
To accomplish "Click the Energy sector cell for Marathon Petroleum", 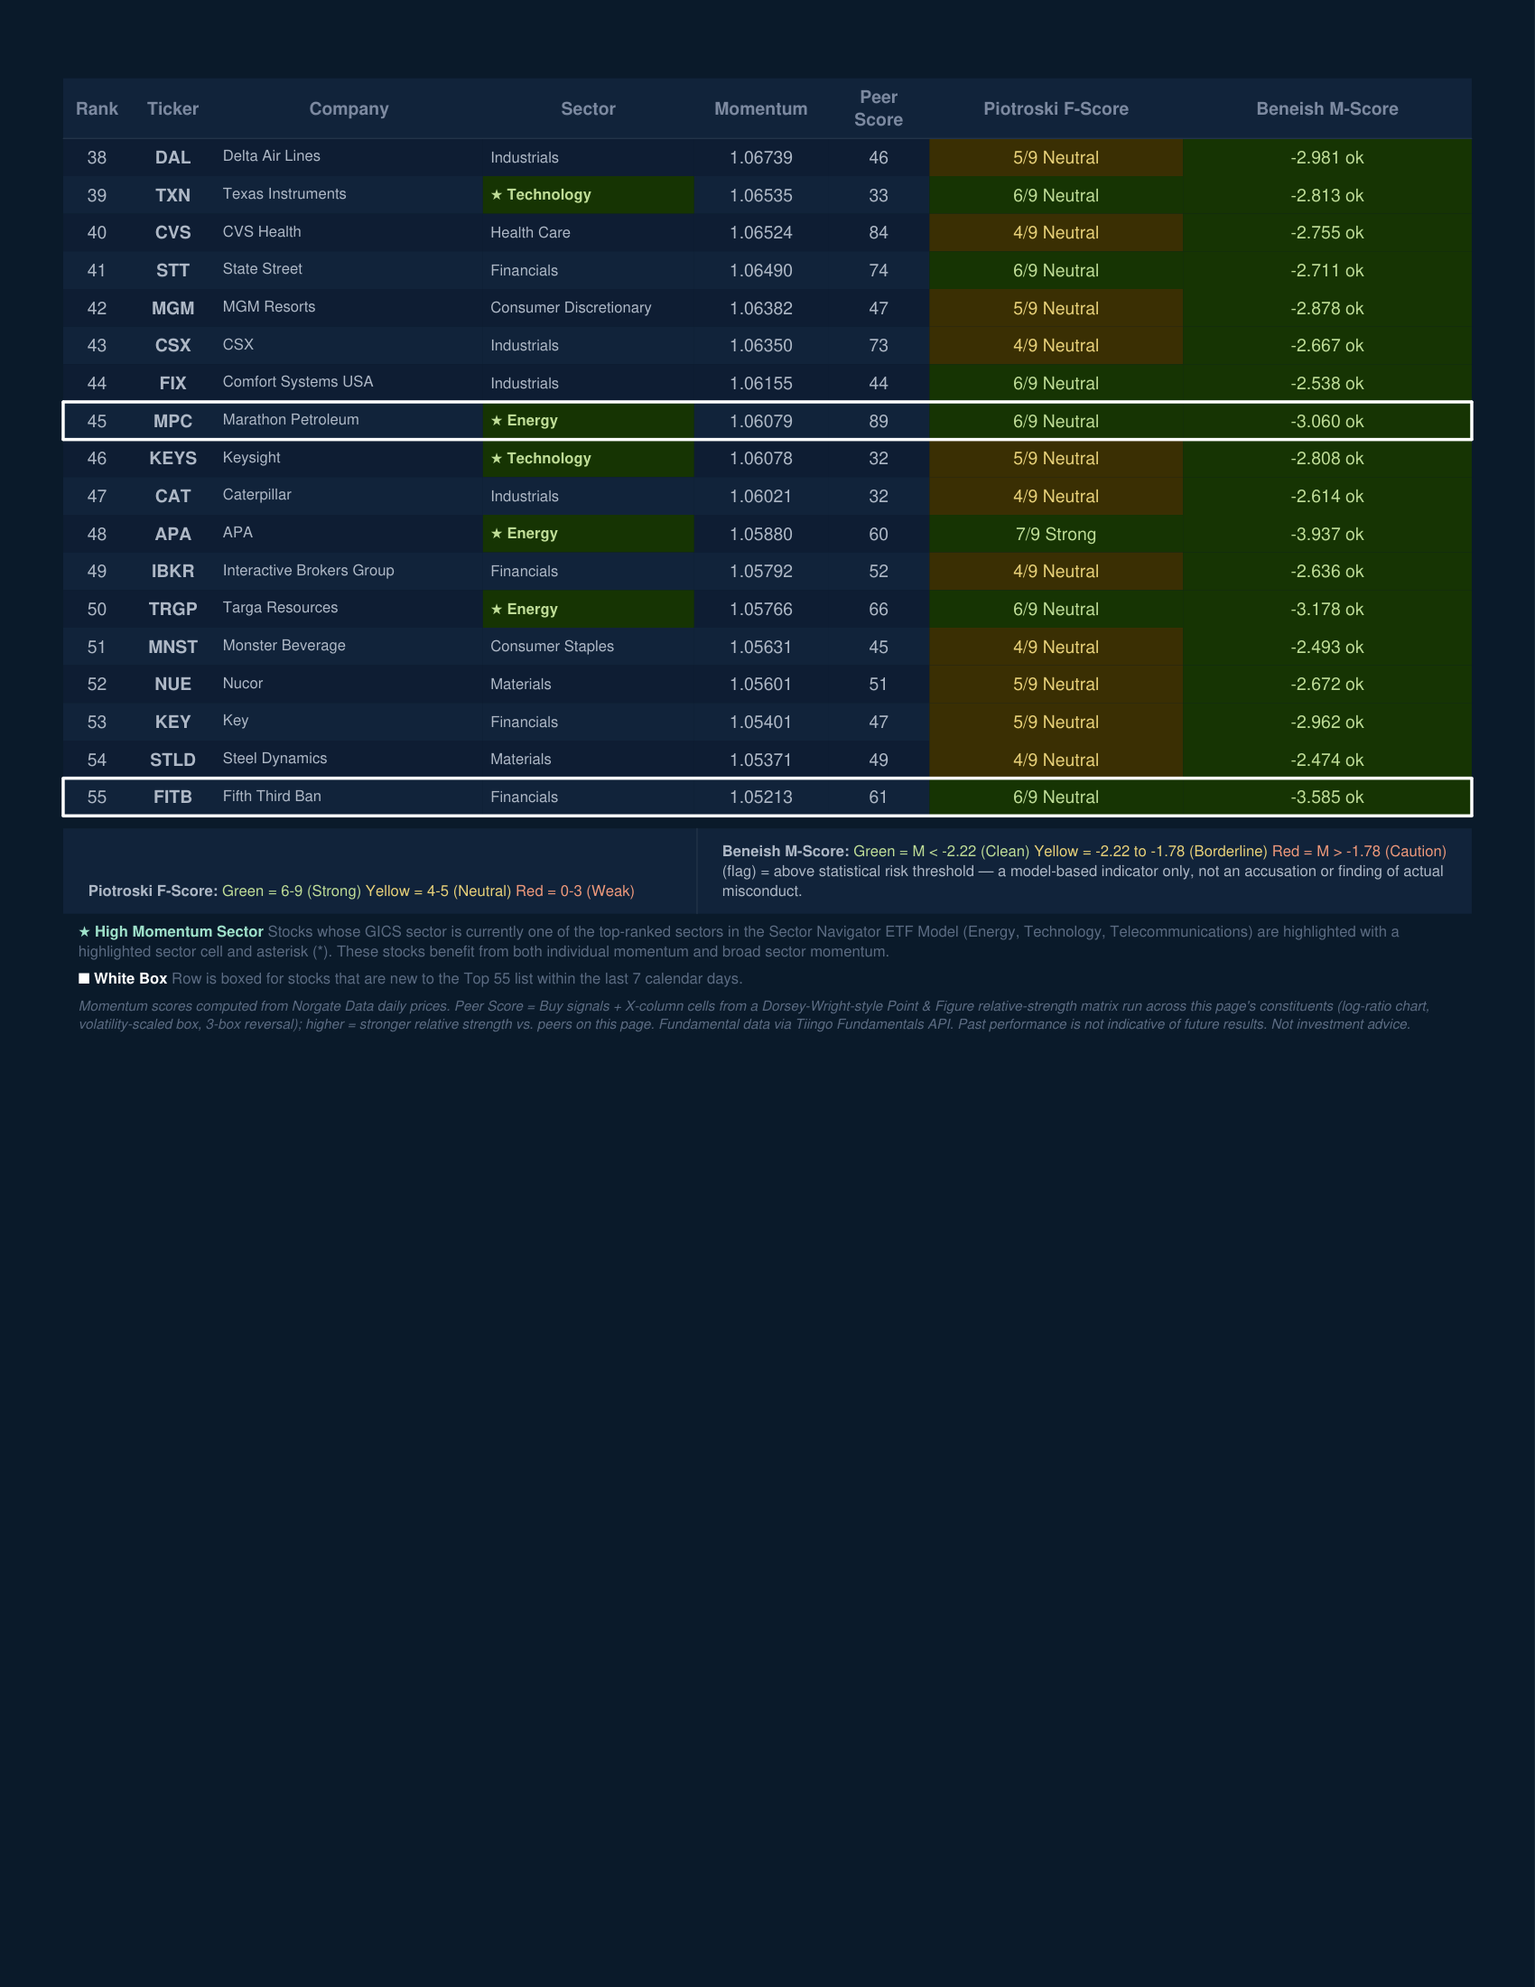I will coord(589,420).
